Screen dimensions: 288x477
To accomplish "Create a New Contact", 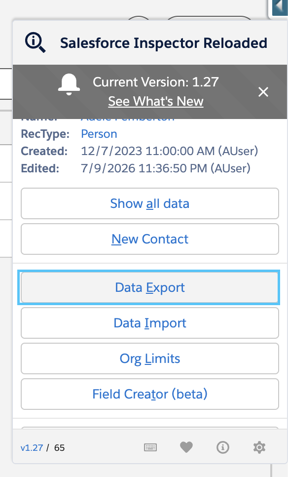I will coord(150,239).
